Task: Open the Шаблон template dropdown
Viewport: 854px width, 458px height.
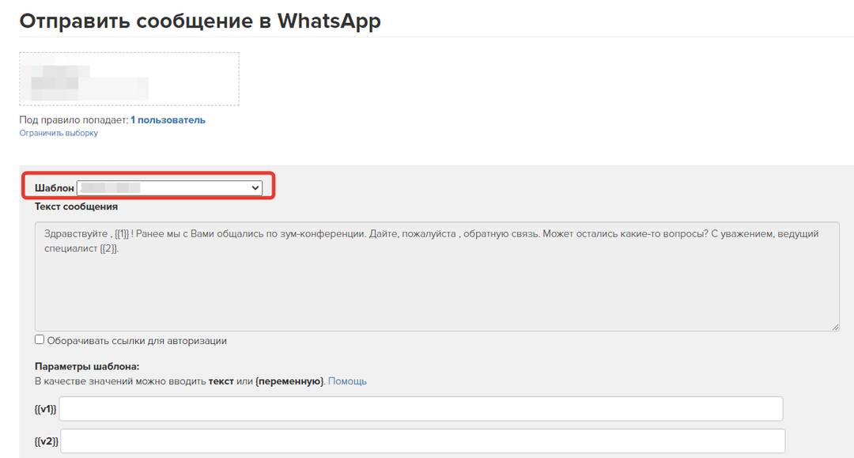Action: [168, 187]
